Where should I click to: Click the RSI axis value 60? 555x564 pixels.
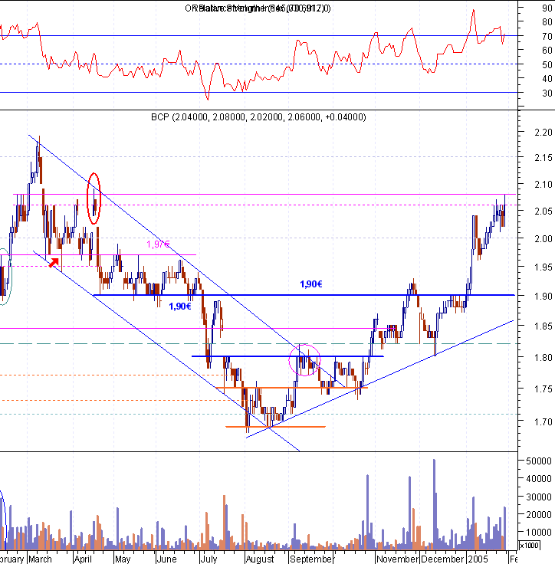tap(547, 51)
